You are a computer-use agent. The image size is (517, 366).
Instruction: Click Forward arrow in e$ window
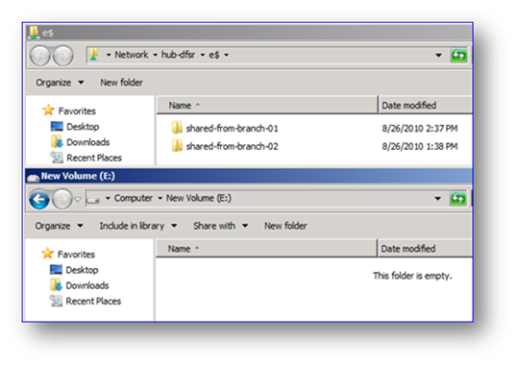63,56
